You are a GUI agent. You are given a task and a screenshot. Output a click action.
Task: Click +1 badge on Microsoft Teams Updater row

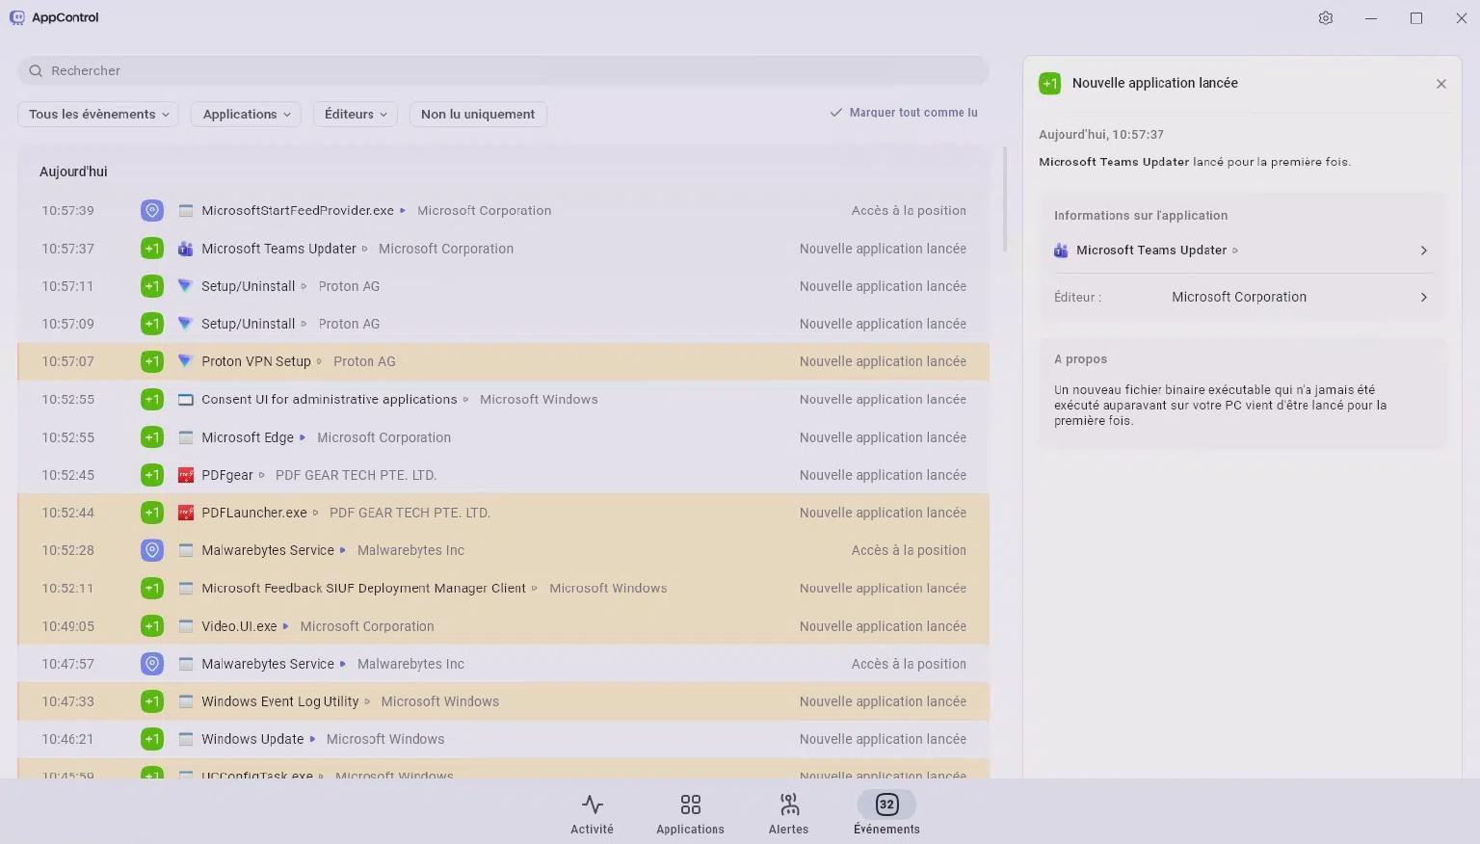[152, 249]
